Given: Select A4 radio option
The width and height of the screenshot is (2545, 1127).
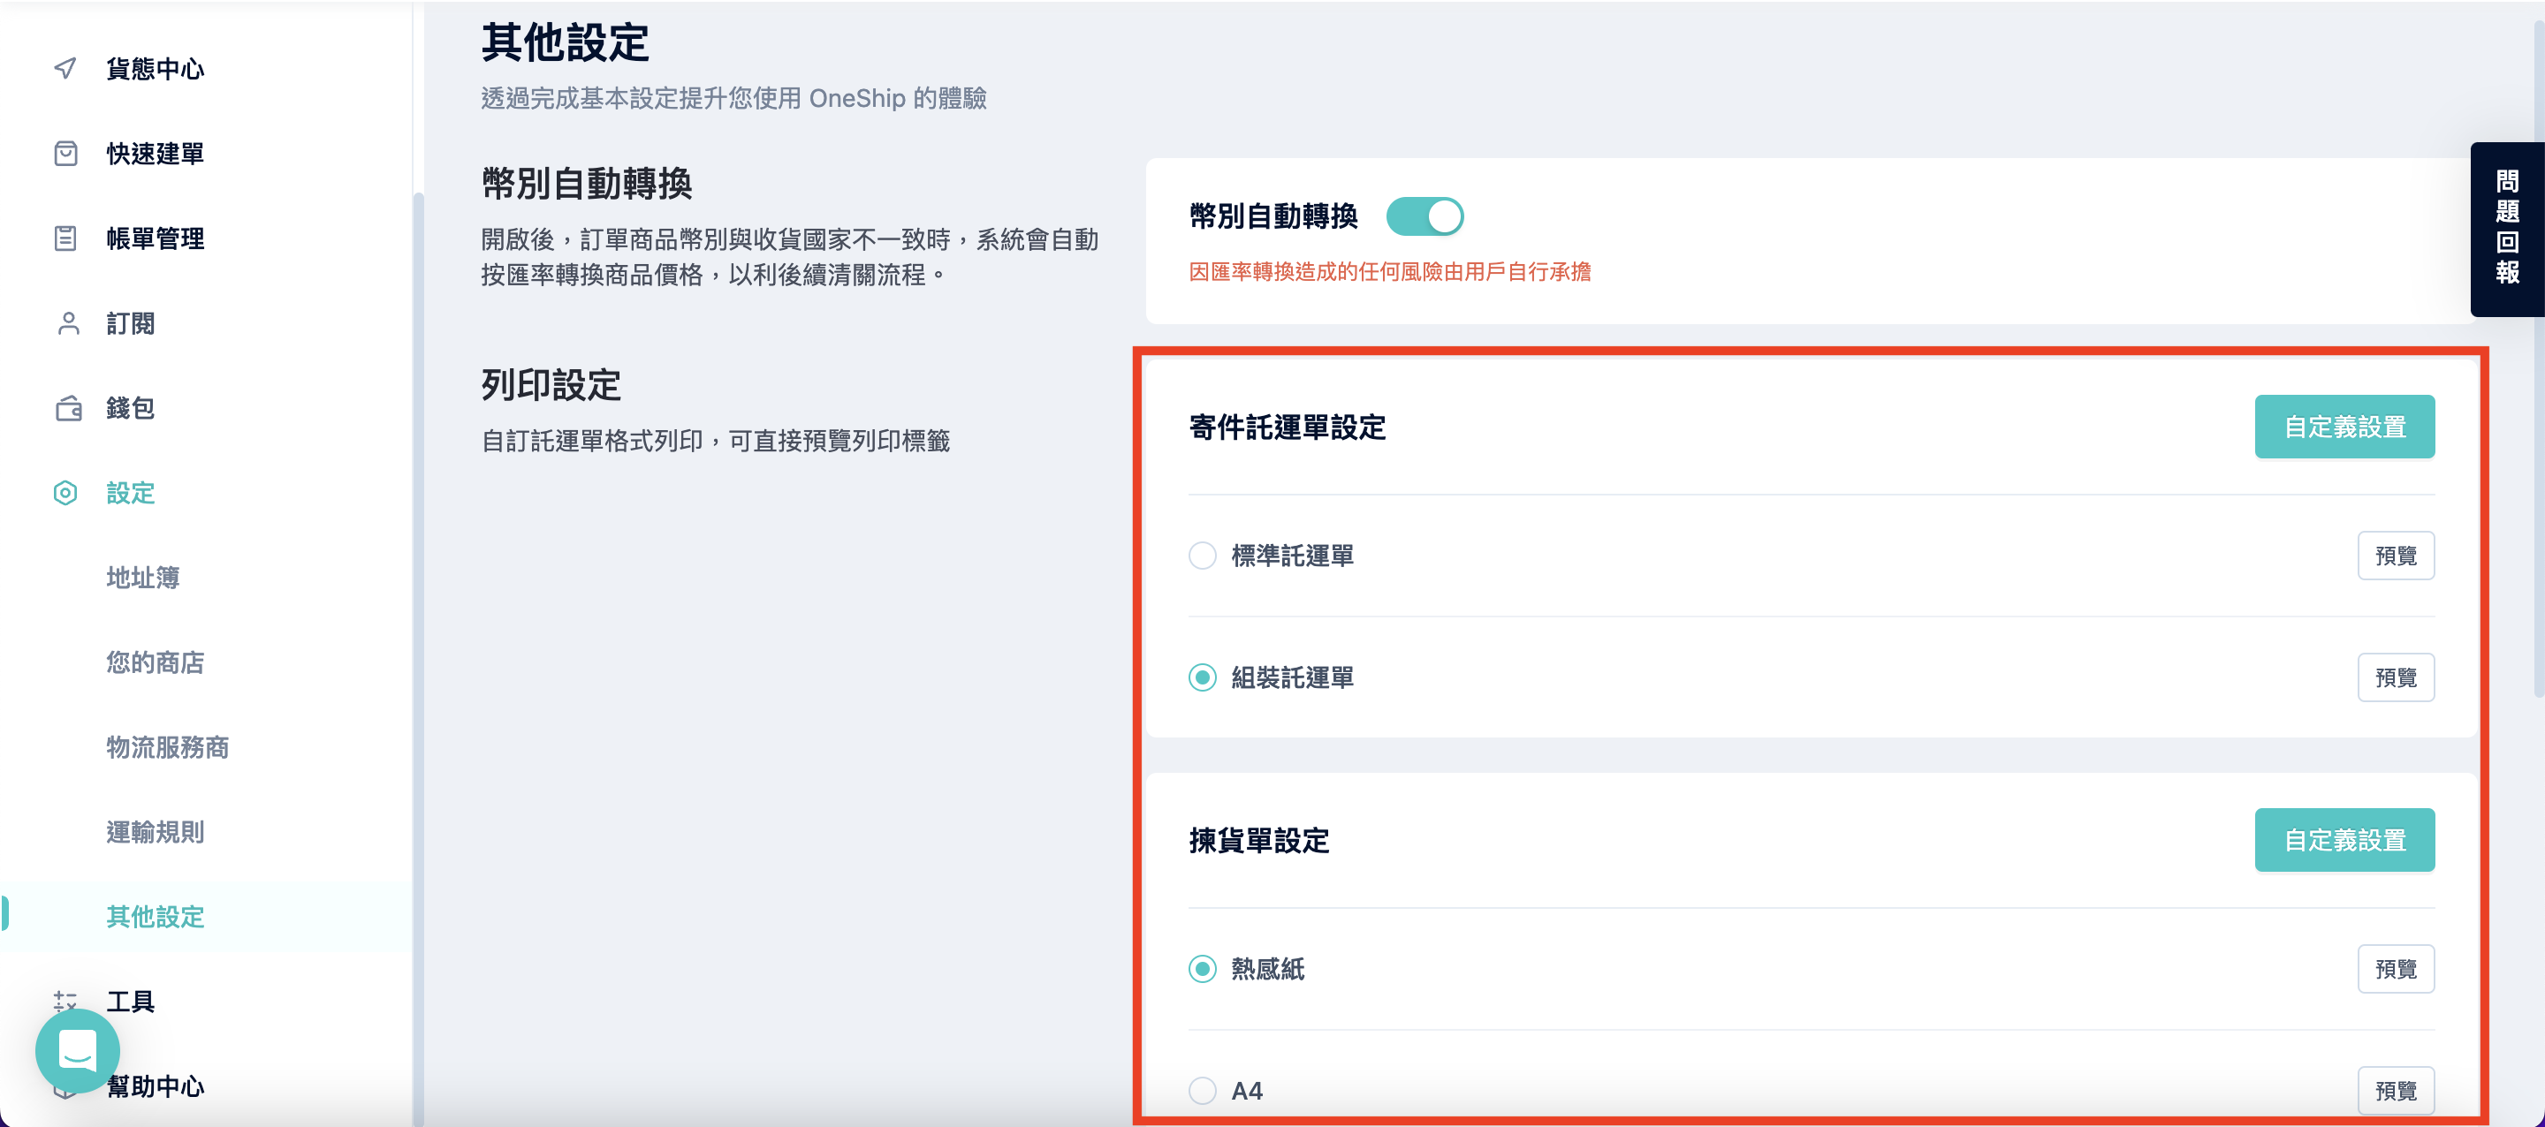Looking at the screenshot, I should point(1203,1091).
